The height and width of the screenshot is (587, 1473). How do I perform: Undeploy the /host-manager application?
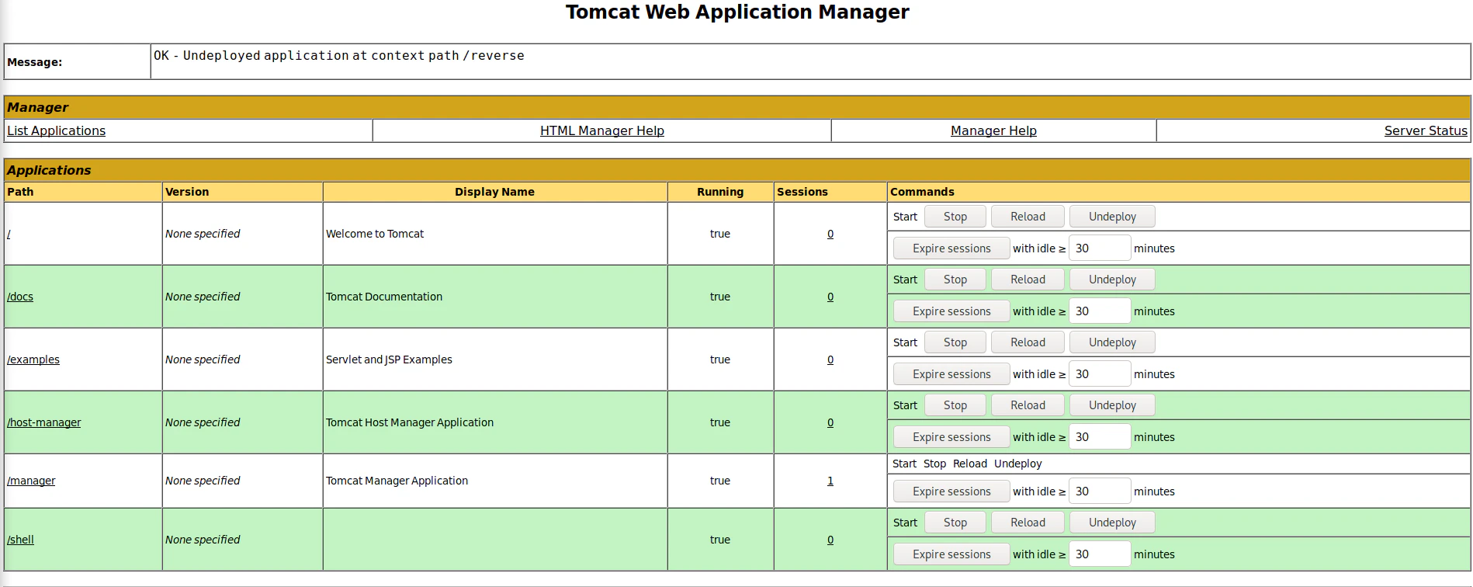(1112, 405)
